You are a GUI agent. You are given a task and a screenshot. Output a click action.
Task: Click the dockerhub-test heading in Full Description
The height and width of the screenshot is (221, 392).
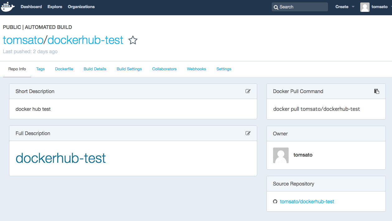(x=60, y=158)
